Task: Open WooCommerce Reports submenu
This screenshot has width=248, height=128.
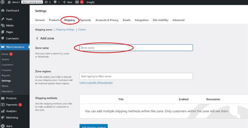Action: [6, 75]
